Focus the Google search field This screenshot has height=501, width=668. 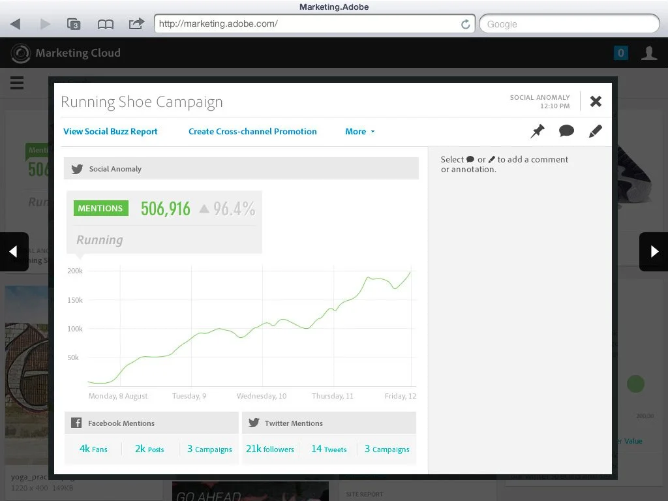pos(569,24)
